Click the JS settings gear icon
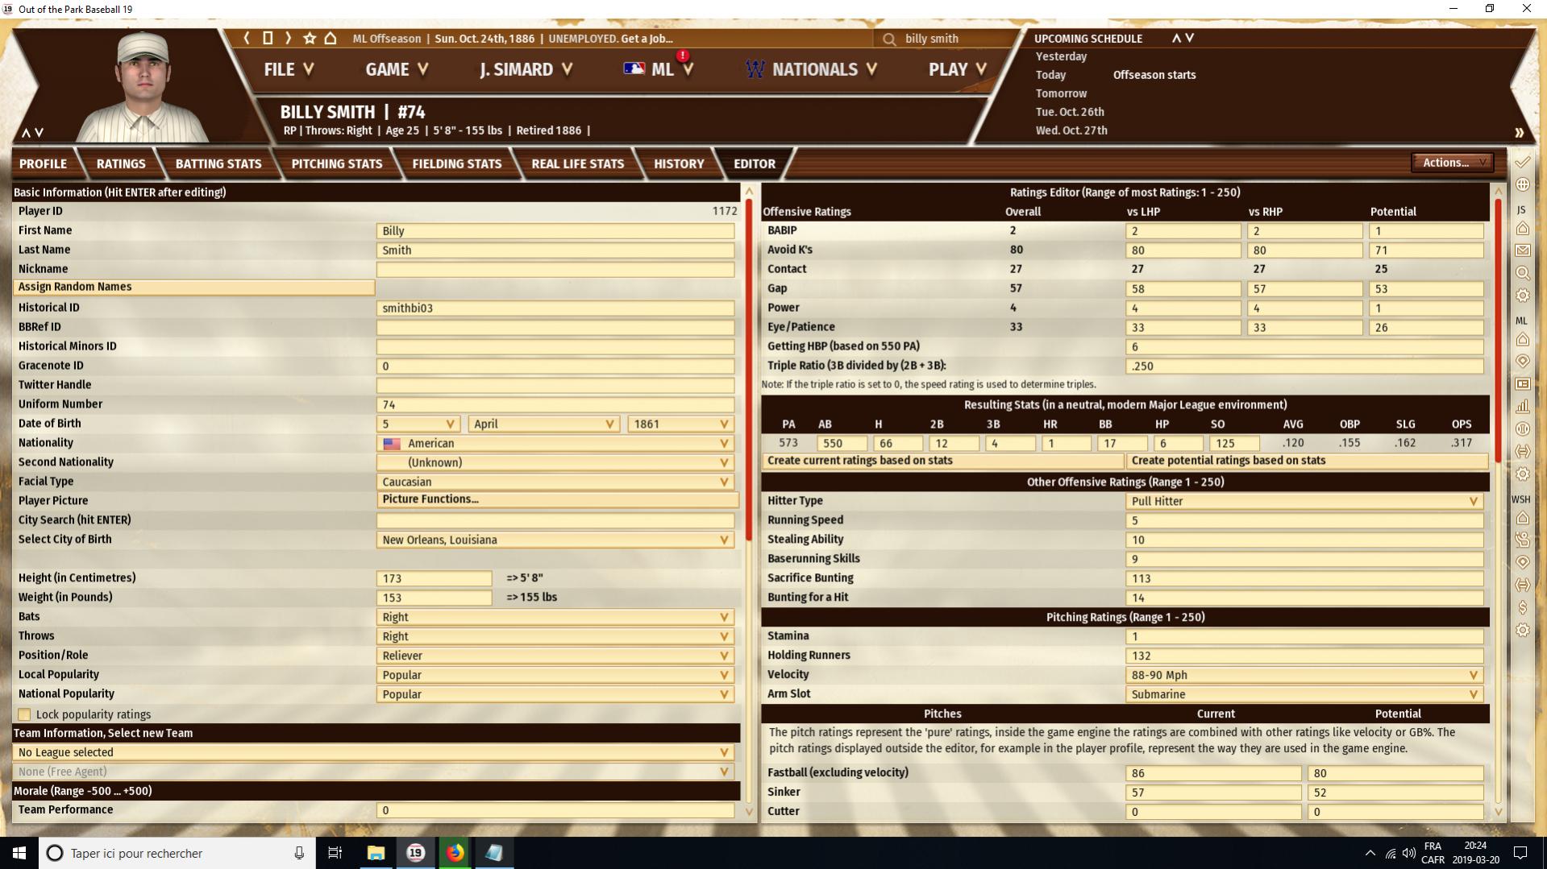 (x=1522, y=296)
